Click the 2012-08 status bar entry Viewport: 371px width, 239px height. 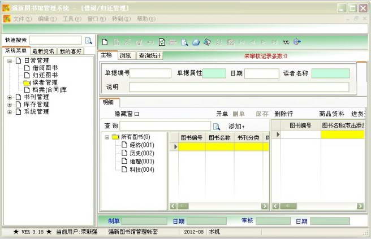194,232
